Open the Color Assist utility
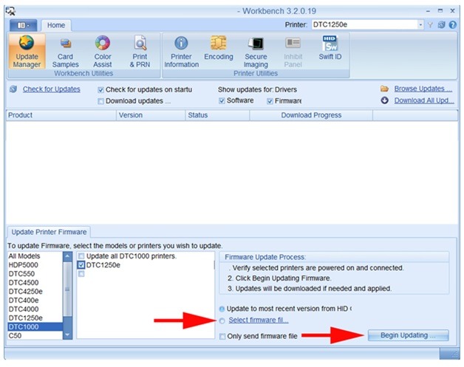Image resolution: width=464 pixels, height=367 pixels. (103, 52)
